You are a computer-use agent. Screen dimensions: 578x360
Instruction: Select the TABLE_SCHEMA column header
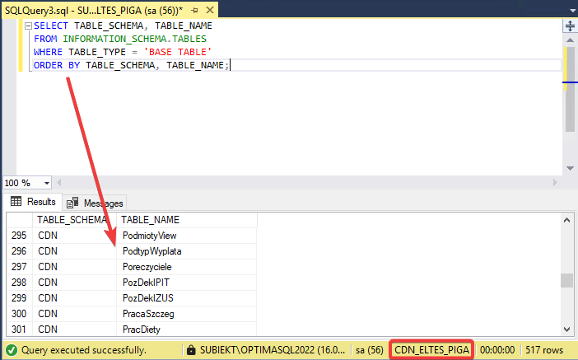coord(74,220)
